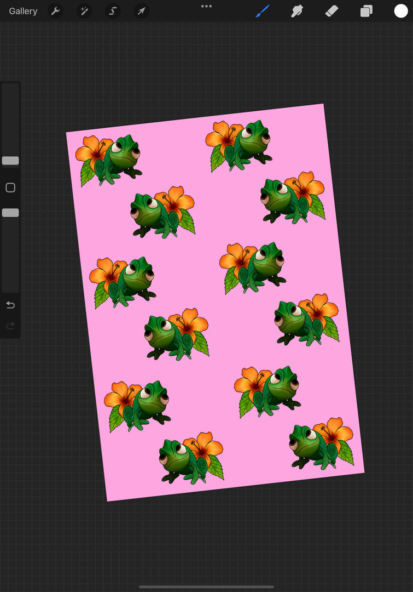Image resolution: width=413 pixels, height=592 pixels.
Task: Open the Actions wrench menu
Action: [55, 12]
